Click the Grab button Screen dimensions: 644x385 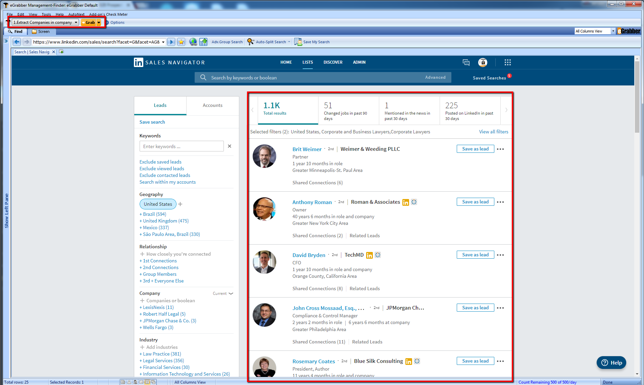[89, 22]
